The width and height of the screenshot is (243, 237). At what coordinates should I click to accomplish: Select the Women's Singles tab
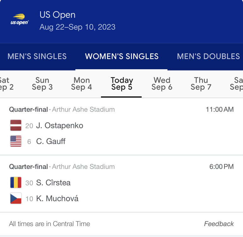[x=121, y=56]
